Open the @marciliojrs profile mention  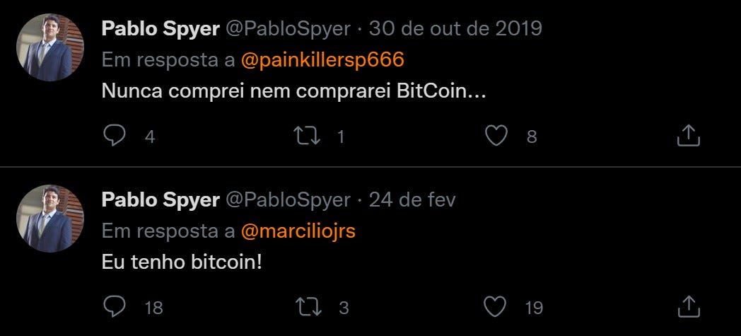(298, 231)
